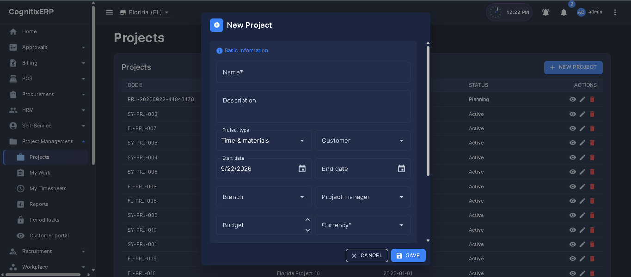
Task: Delete project SY-PRJ-003 with the trash icon
Action: point(592,114)
